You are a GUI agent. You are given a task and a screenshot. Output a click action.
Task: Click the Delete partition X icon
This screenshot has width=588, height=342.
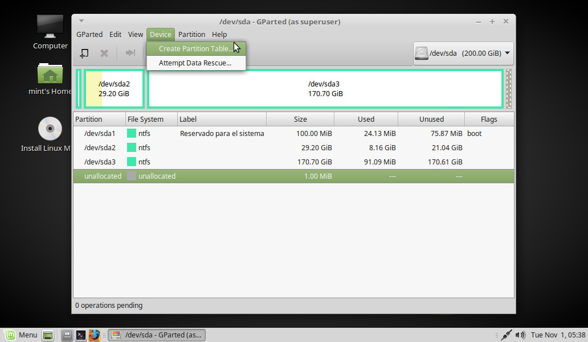[x=104, y=53]
